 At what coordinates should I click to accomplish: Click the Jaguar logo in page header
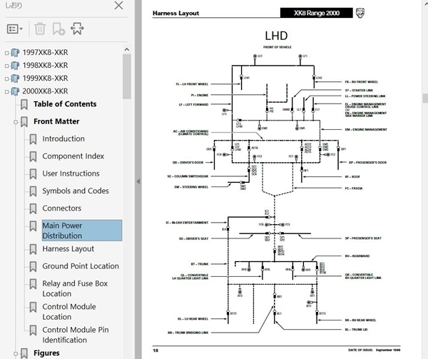(x=360, y=13)
